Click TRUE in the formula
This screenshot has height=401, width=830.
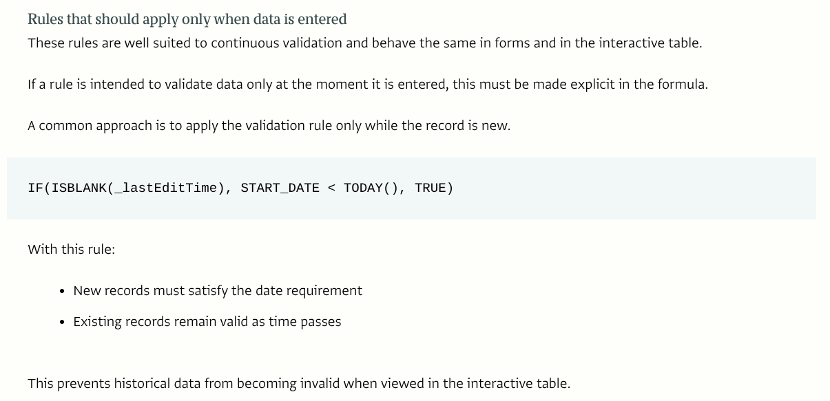pos(430,188)
